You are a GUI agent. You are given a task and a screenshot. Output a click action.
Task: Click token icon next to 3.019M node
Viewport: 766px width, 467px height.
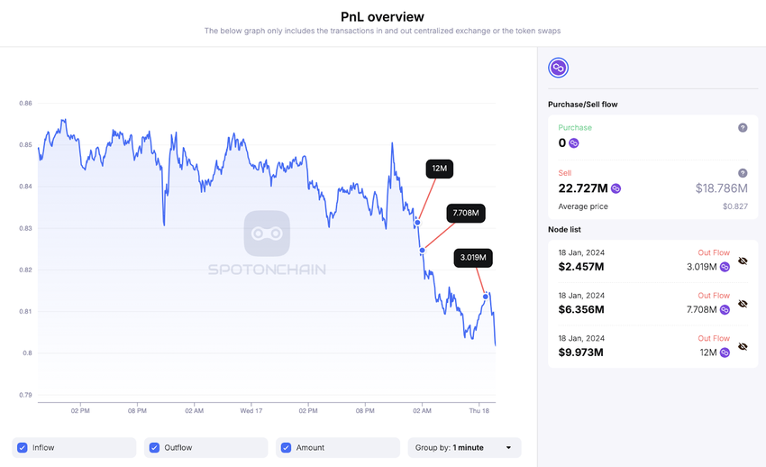pos(725,267)
